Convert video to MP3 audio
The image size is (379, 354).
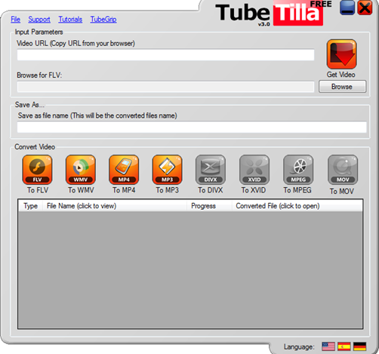[167, 170]
